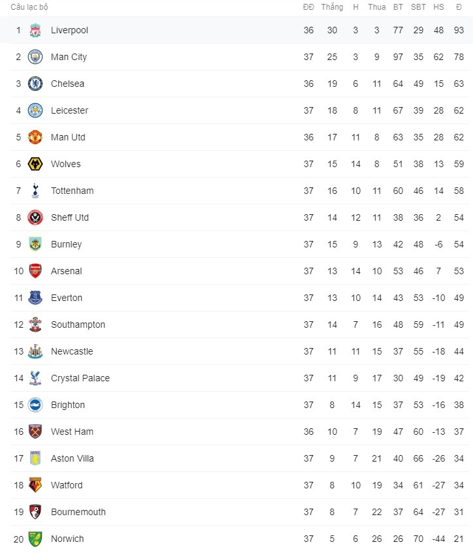
Task: Click the HS column header
Action: tap(439, 7)
